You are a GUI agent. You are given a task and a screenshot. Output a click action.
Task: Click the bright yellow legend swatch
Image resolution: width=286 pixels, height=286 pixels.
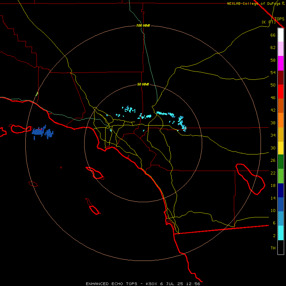click(281, 148)
